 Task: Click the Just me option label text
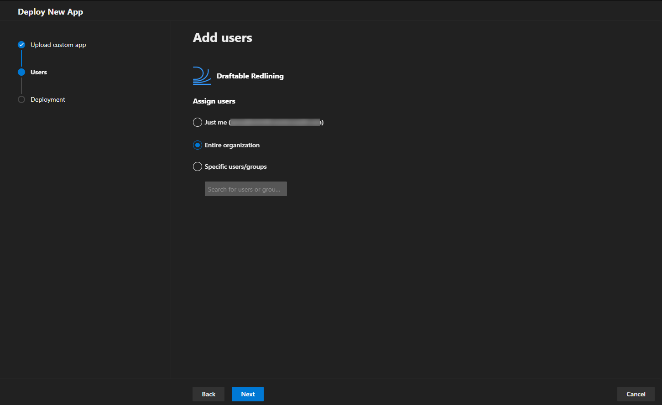click(x=216, y=122)
